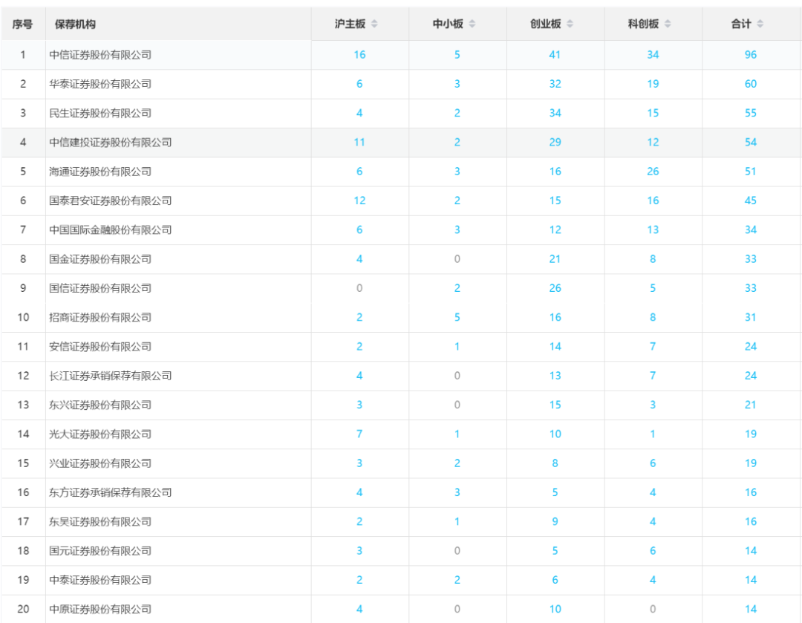The height and width of the screenshot is (623, 802).
Task: Select the row 中信建投证券股份有限公司
Action: click(401, 142)
